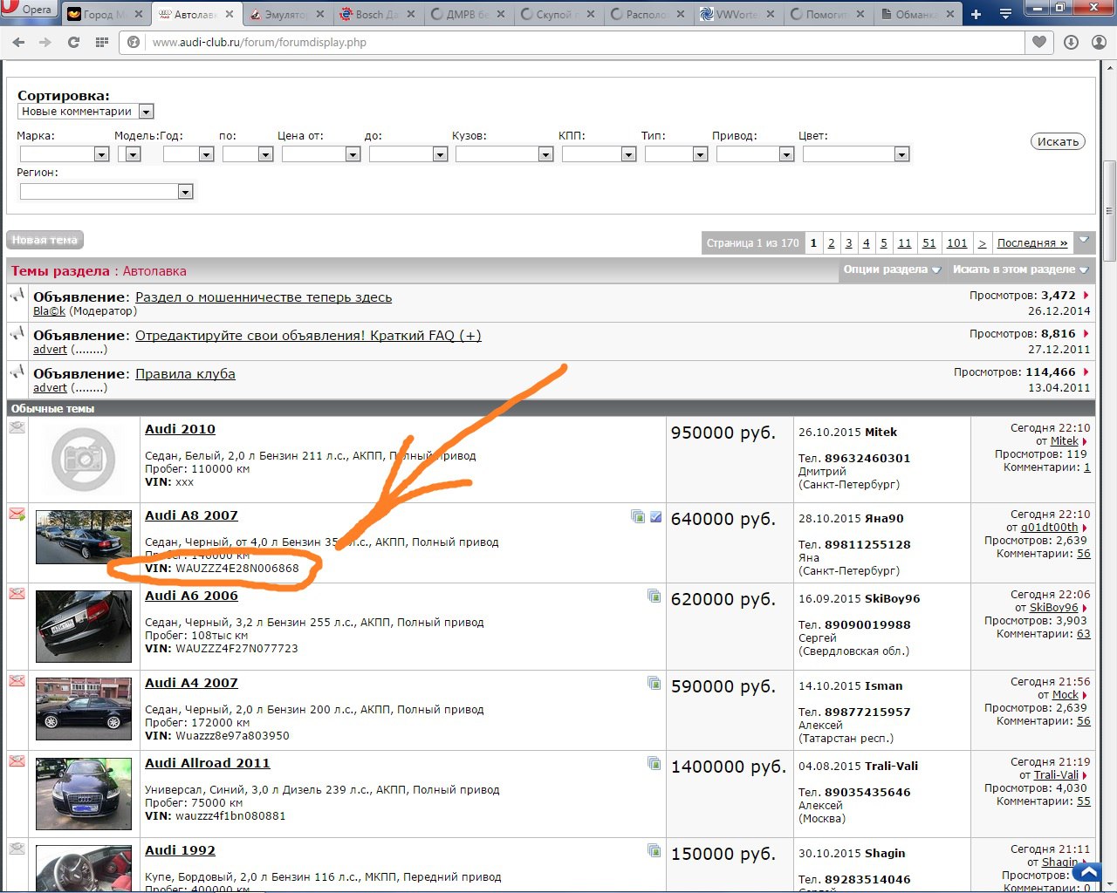Viewport: 1117px width, 893px height.
Task: Click the envelope status icon of Audi 2010
Action: coord(17,426)
